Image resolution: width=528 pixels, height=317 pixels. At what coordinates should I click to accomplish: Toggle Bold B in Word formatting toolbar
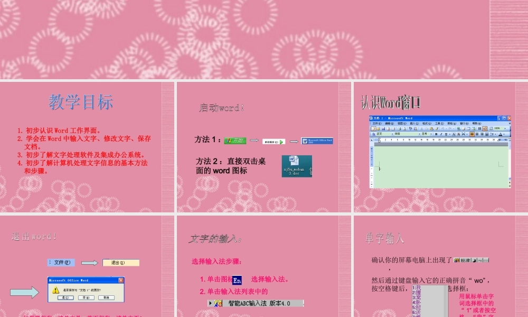pos(437,134)
